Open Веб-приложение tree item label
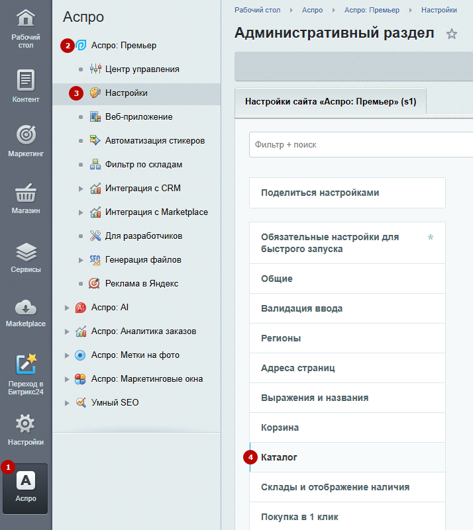The image size is (473, 530). coord(138,116)
